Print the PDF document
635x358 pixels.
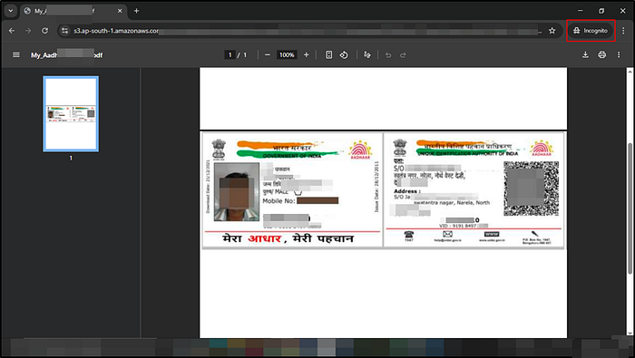click(602, 54)
